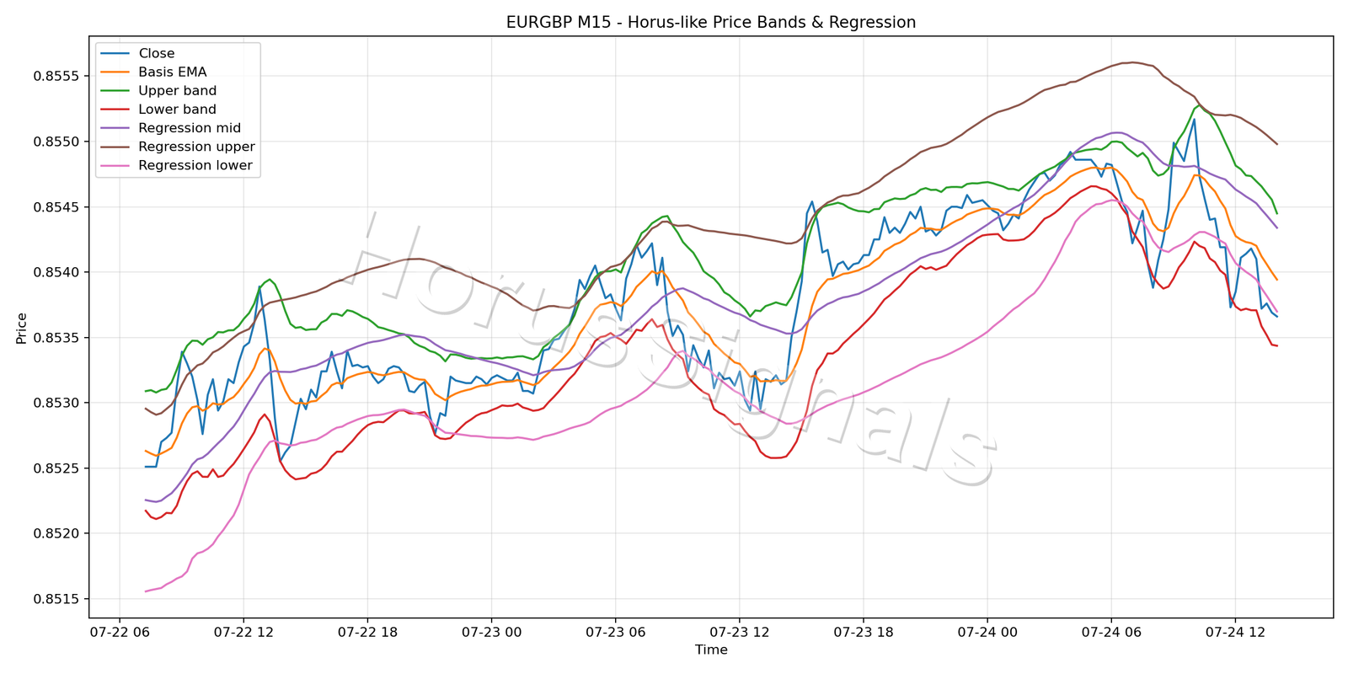This screenshot has width=1348, height=674.
Task: Click the x-axis tick '07-24 00'
Action: tap(987, 632)
